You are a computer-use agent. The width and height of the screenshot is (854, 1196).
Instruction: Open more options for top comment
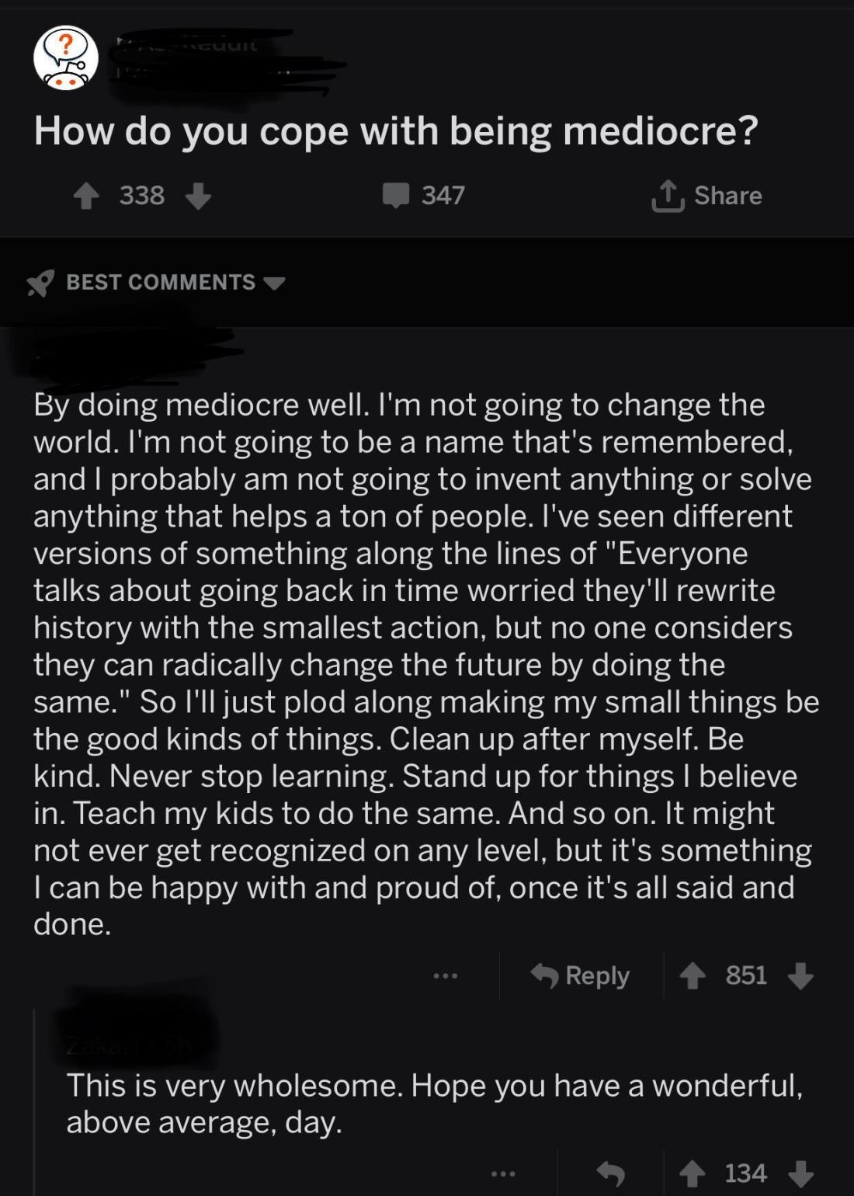click(x=446, y=975)
